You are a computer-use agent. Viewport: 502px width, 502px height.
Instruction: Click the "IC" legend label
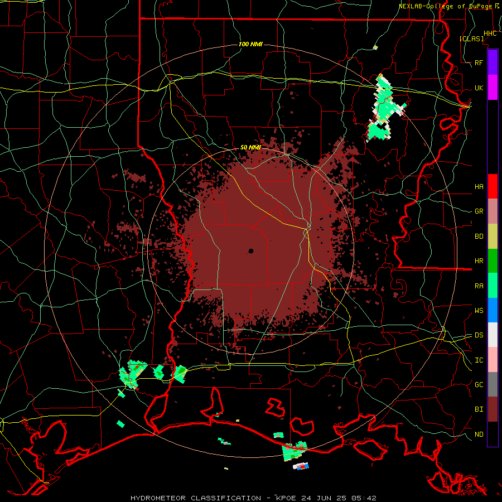click(x=479, y=360)
